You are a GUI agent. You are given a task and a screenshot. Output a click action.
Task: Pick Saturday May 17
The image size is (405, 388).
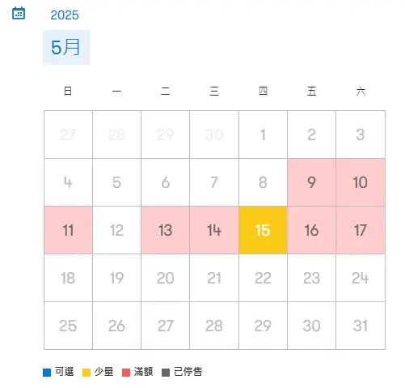click(x=361, y=230)
